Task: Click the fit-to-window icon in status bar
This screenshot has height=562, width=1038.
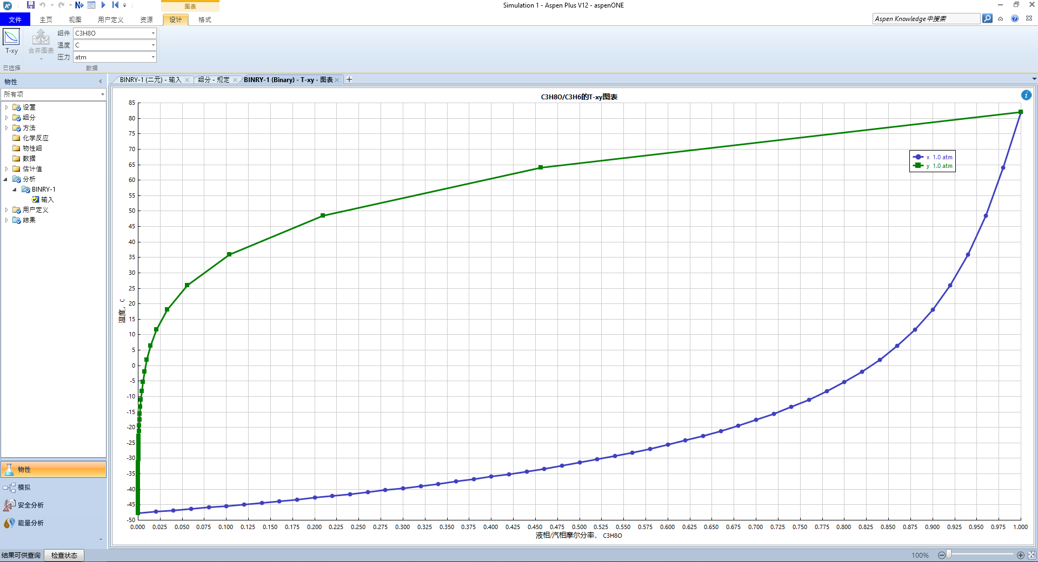Action: 1032,555
